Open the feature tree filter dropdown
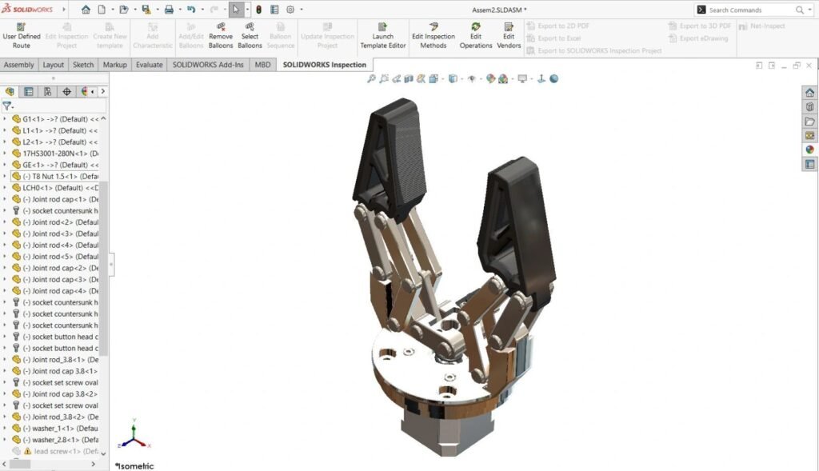The image size is (819, 471). point(8,106)
